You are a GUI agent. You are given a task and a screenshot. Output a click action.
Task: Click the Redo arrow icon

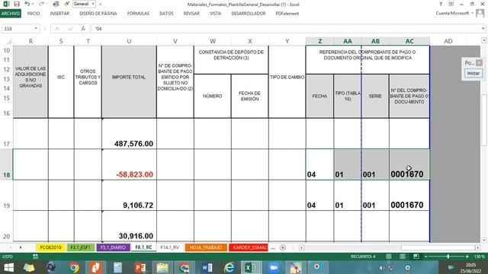41,4
